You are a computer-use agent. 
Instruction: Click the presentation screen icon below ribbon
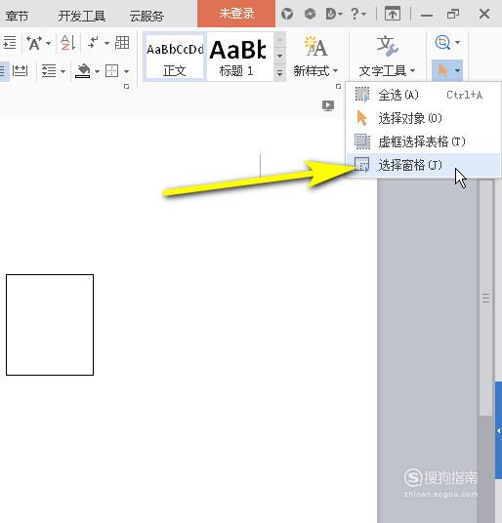click(328, 105)
